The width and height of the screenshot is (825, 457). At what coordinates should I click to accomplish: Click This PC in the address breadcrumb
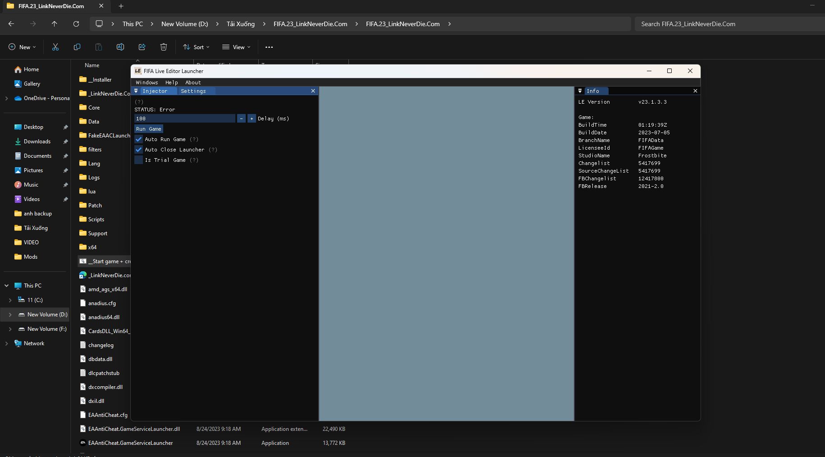[x=133, y=24]
